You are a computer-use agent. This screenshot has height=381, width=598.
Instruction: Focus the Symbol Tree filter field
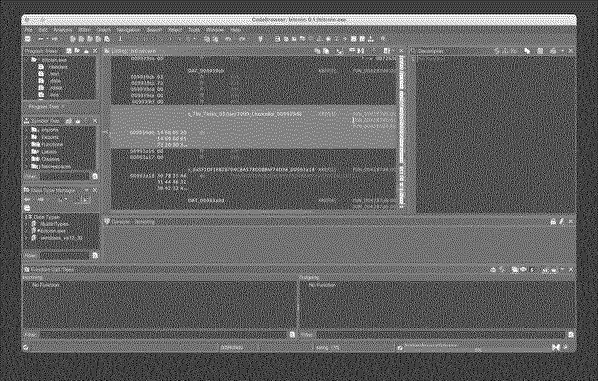(x=64, y=176)
